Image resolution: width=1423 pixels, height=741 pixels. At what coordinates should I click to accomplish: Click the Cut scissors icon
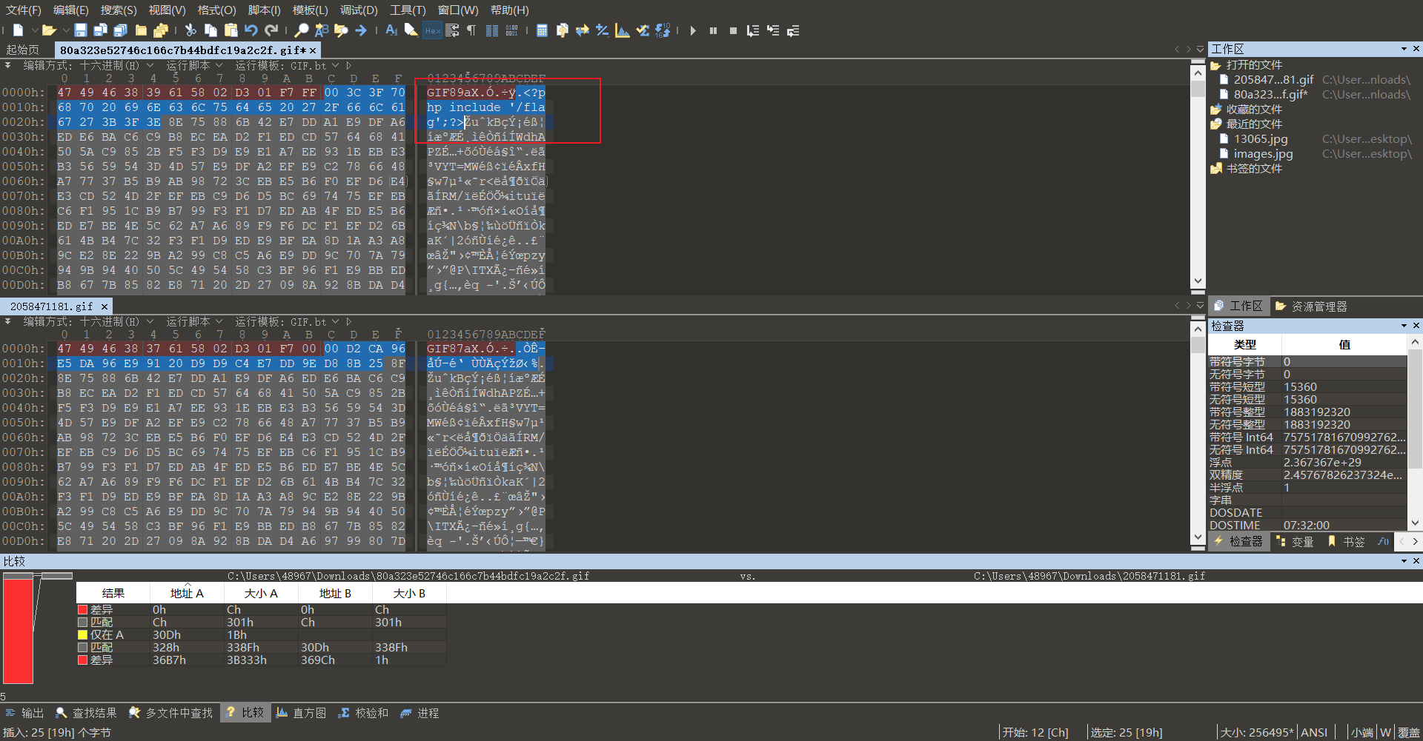190,30
